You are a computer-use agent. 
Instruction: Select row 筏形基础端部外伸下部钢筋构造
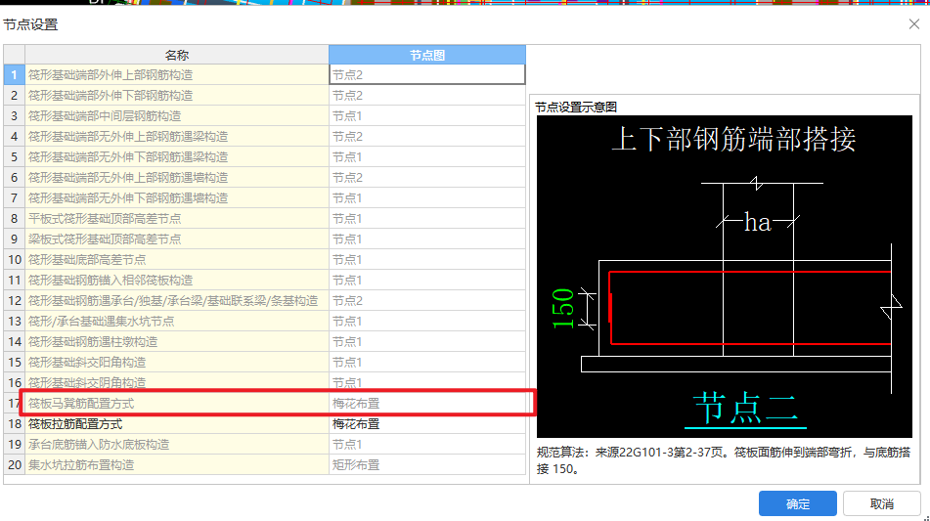(x=177, y=96)
